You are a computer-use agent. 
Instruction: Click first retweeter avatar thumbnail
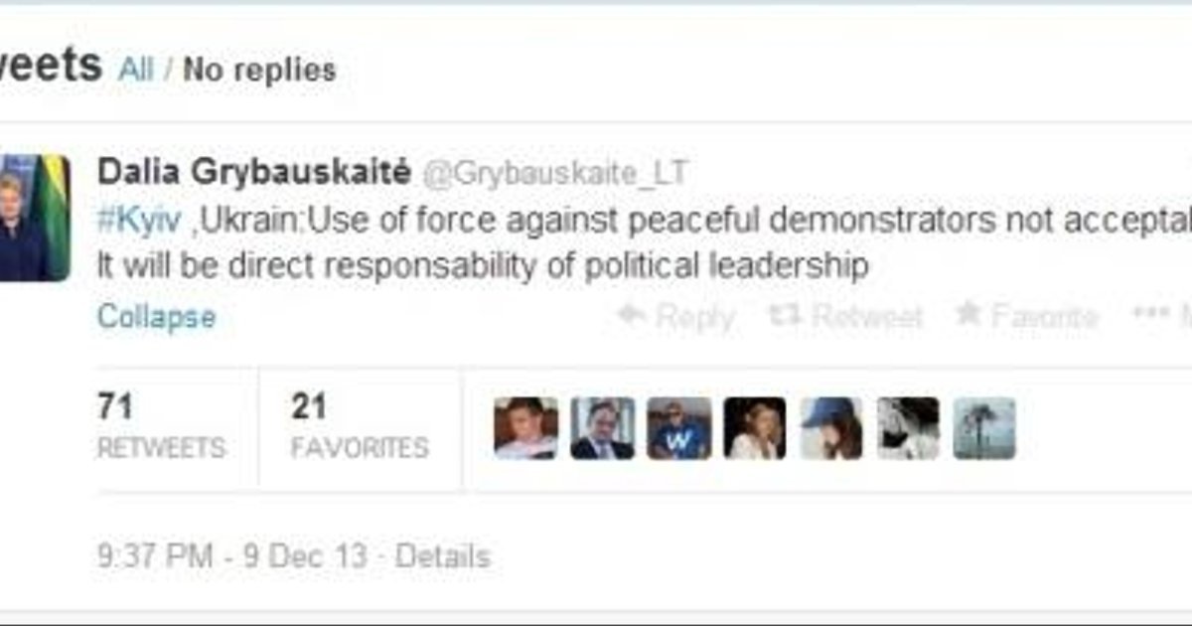click(525, 428)
